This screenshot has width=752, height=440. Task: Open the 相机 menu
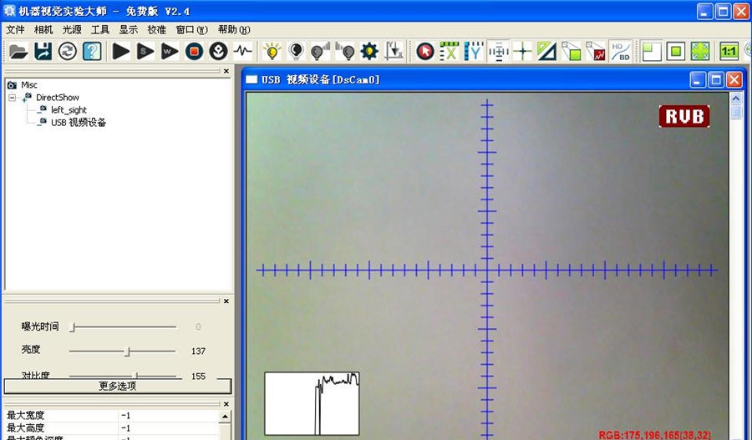point(43,30)
